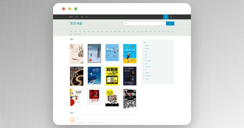The height and width of the screenshot is (128, 244).
Task: Click the blue search button beside the search field
Action: 170,23
